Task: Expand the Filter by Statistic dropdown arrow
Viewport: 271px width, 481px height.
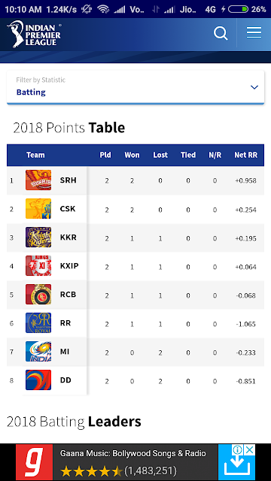Action: pos(254,87)
